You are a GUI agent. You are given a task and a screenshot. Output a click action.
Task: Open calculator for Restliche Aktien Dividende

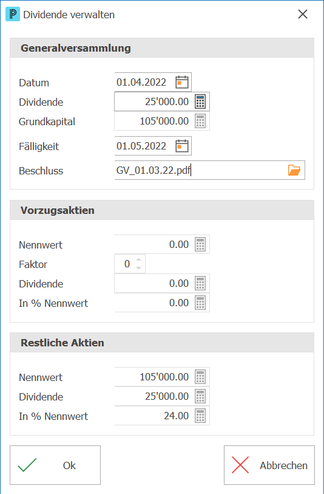(200, 396)
